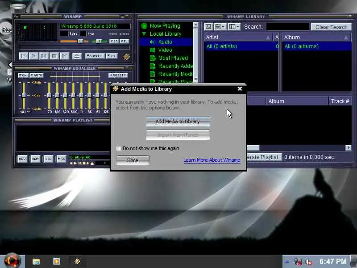
Task: Click the media player taskbar icon
Action: pos(57,261)
